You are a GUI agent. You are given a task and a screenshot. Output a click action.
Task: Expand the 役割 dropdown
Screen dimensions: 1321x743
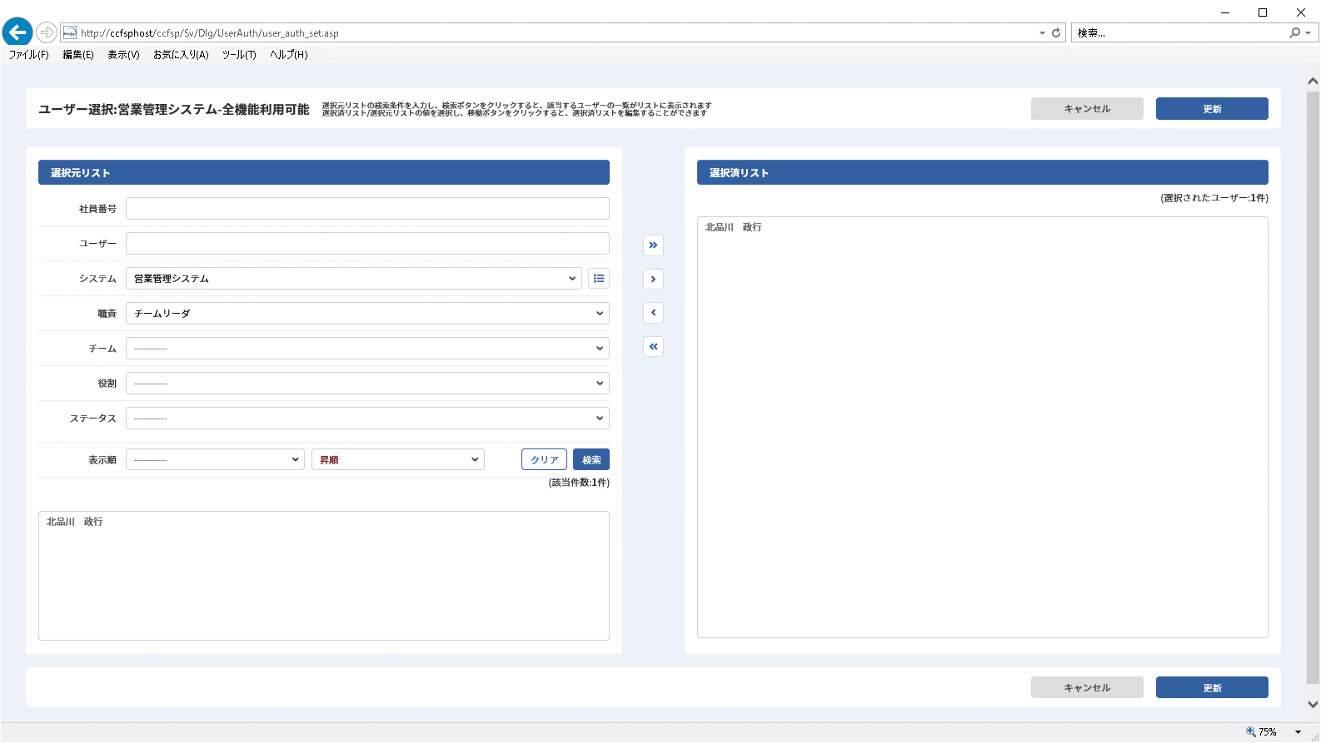click(367, 384)
